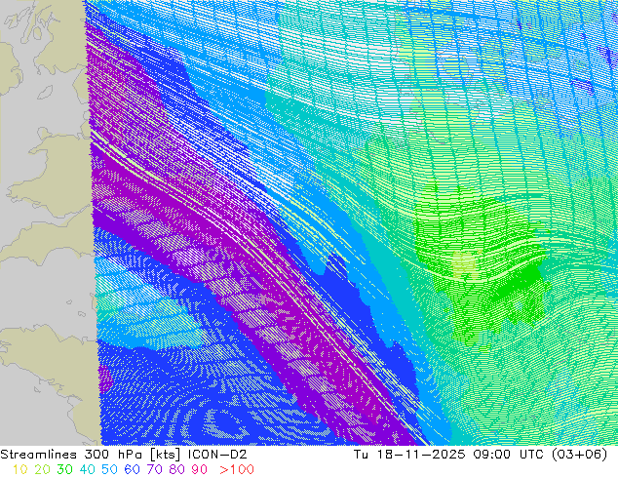Click the red >100 legend value
Screen dimensions: 618x478
237,469
